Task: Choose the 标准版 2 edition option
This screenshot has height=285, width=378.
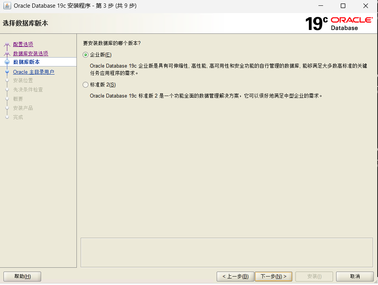Action: [85, 85]
